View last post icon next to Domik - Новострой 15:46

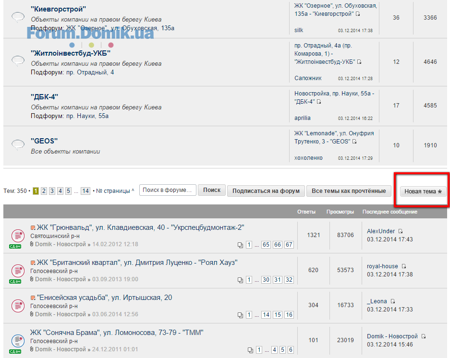point(424,336)
